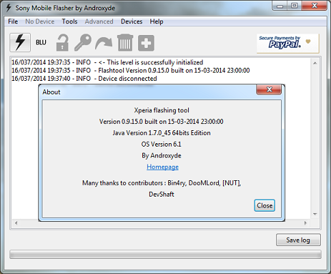This screenshot has height=274, width=331.
Task: Click the key icon in toolbar
Action: (83, 42)
